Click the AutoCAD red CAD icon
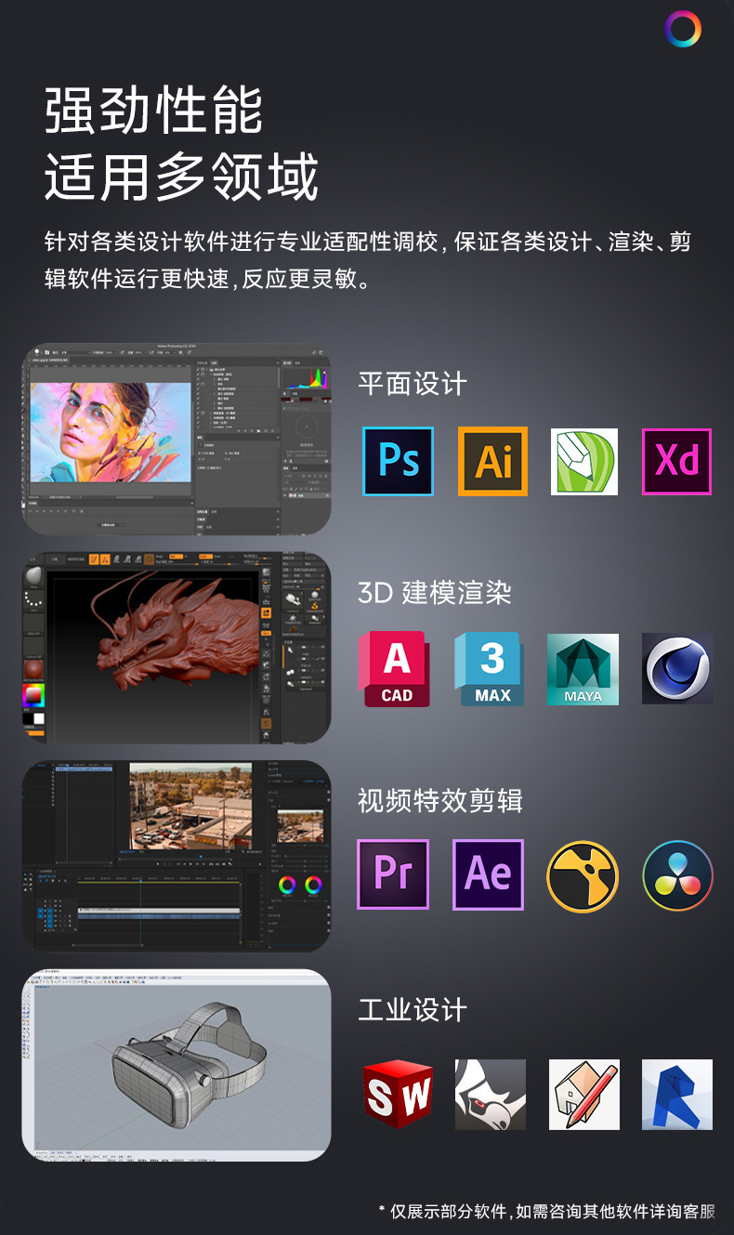Screen dimensions: 734x1235 pos(395,668)
